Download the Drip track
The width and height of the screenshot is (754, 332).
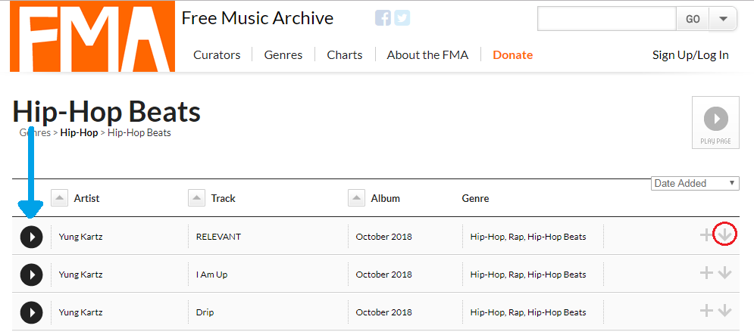tap(724, 310)
